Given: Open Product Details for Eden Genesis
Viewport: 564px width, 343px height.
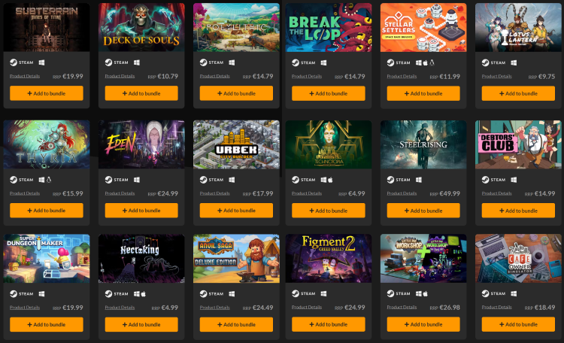Looking at the screenshot, I should point(120,193).
